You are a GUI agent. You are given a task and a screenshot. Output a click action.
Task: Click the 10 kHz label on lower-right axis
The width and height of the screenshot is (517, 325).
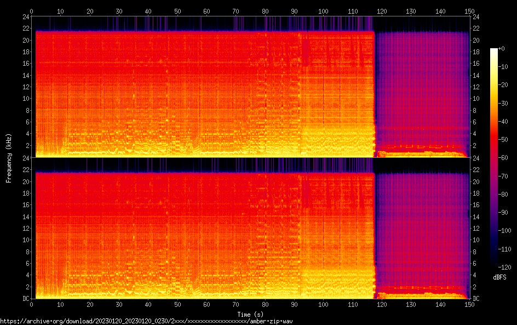476,240
